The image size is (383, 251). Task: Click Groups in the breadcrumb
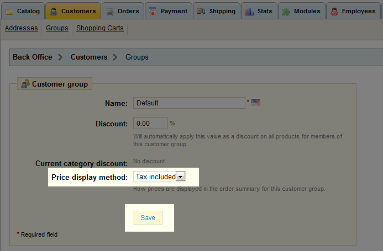[x=137, y=57]
